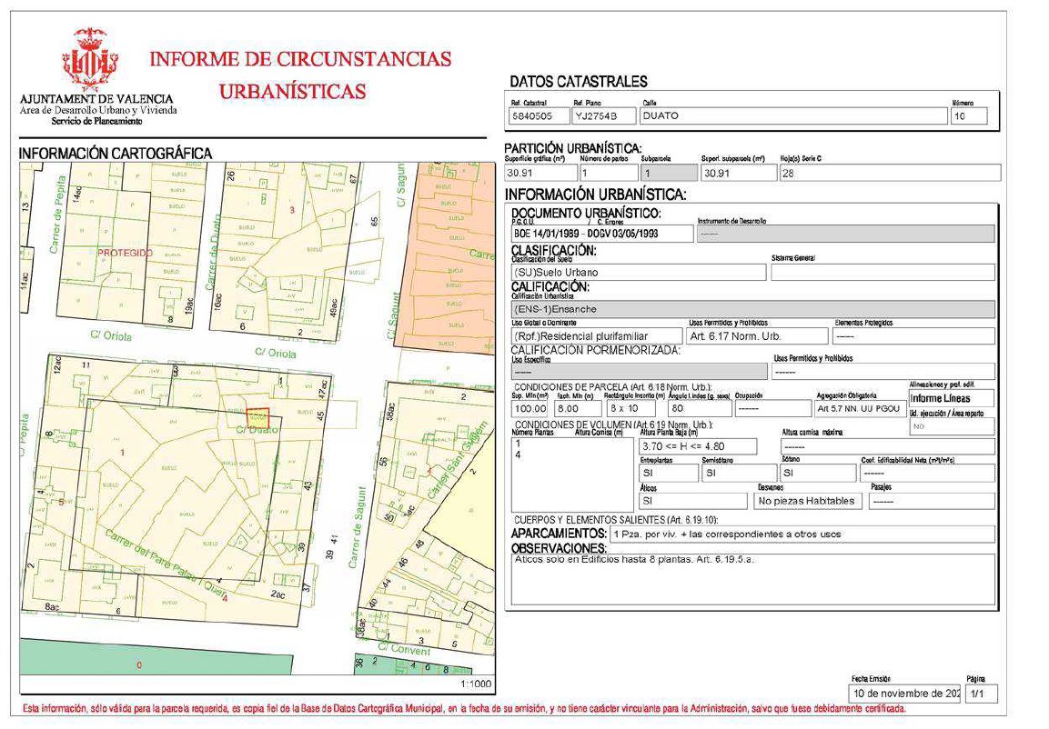1049x729 pixels.
Task: Select the gray Subparcela field
Action: [x=669, y=173]
